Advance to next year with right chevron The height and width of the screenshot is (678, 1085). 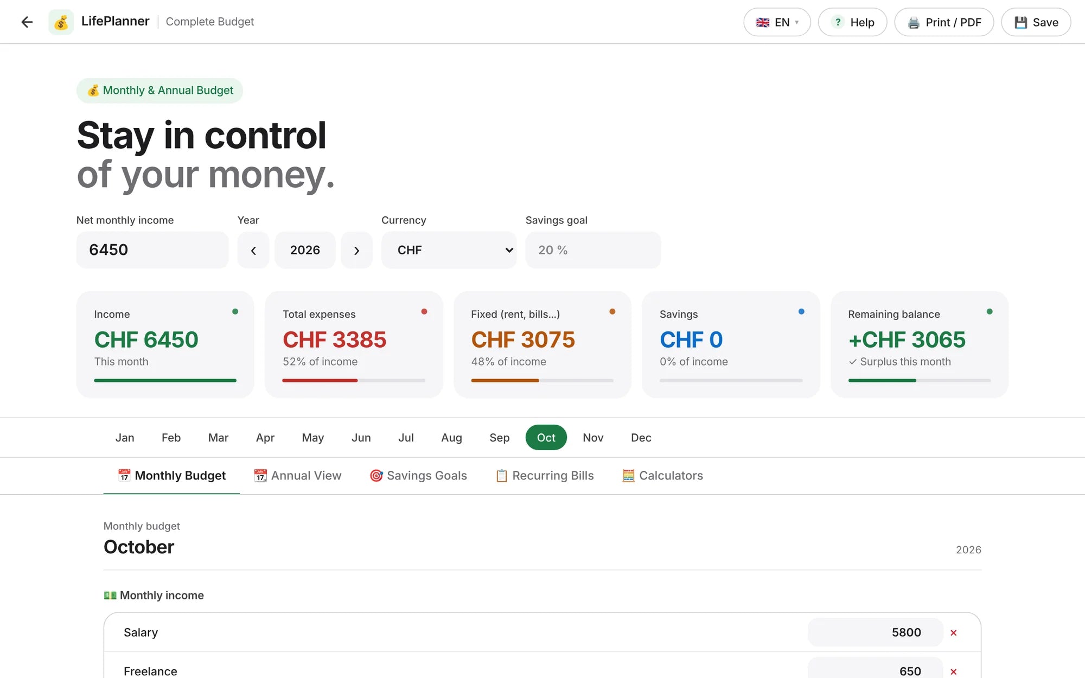[356, 250]
